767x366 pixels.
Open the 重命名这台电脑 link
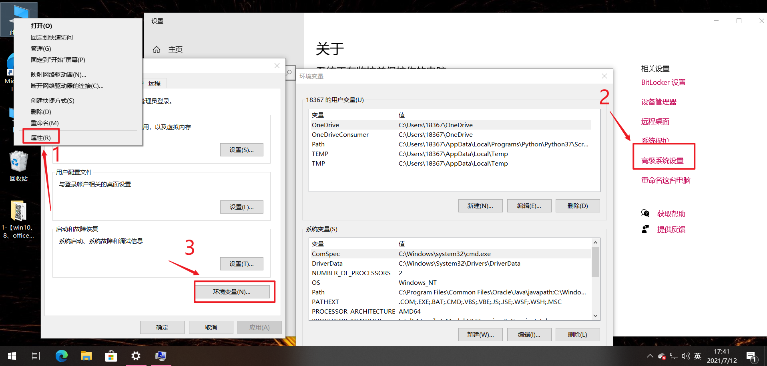coord(666,180)
